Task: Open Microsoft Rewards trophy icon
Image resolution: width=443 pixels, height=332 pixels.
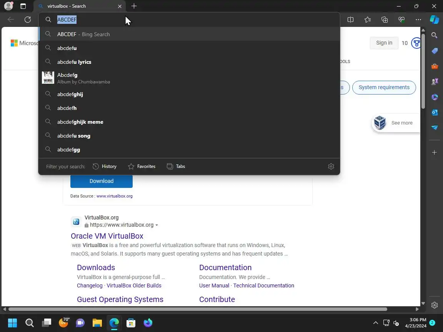Action: coord(416,43)
